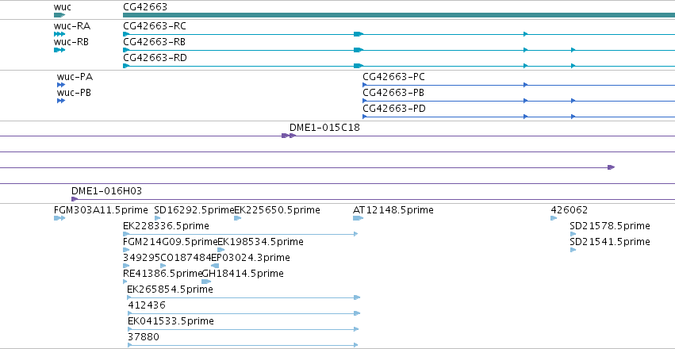Click the CG42663-PB protein label
This screenshot has height=349, width=675.
[393, 93]
